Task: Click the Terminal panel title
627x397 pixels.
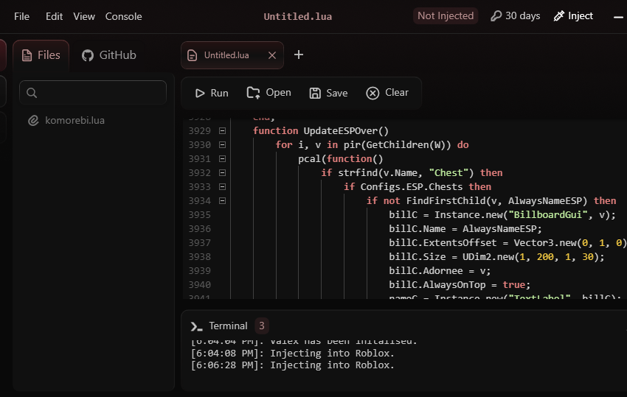Action: pyautogui.click(x=228, y=326)
